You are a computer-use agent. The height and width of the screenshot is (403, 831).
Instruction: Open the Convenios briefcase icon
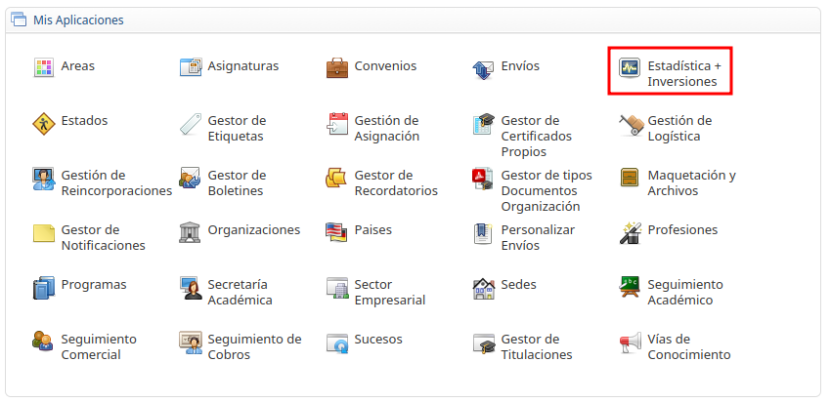tap(337, 67)
